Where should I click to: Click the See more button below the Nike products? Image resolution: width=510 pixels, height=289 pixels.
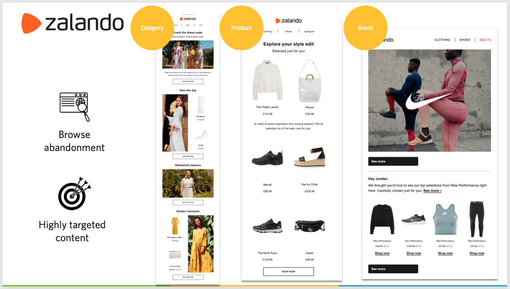(393, 269)
